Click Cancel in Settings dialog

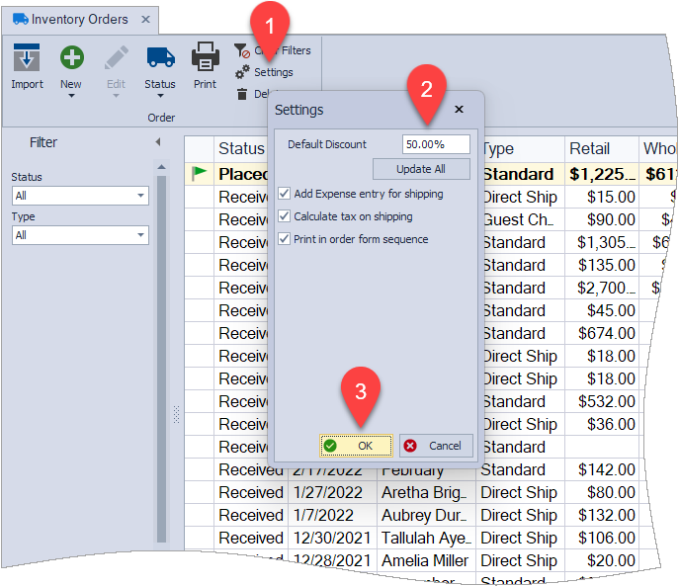tap(436, 446)
